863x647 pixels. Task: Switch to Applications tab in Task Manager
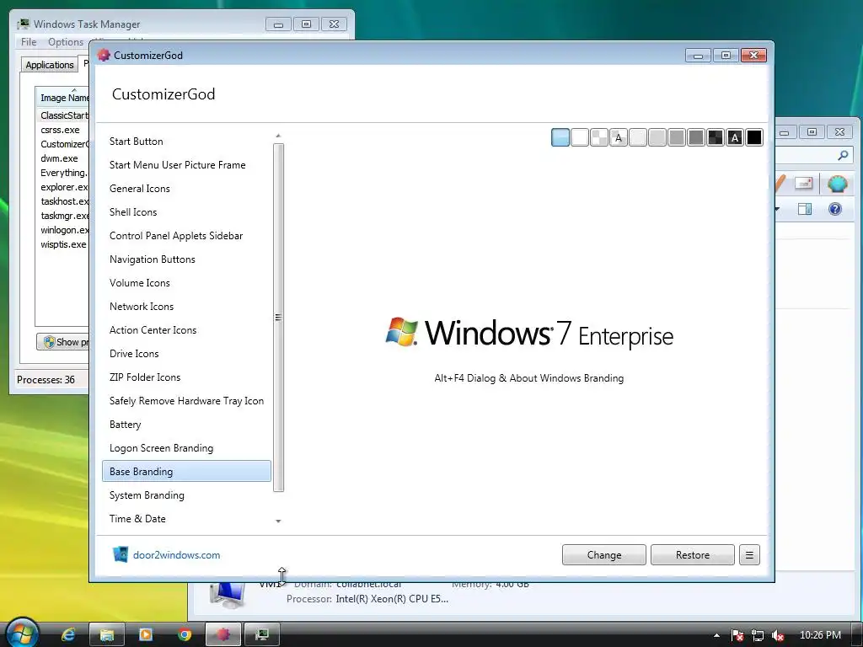pyautogui.click(x=50, y=65)
